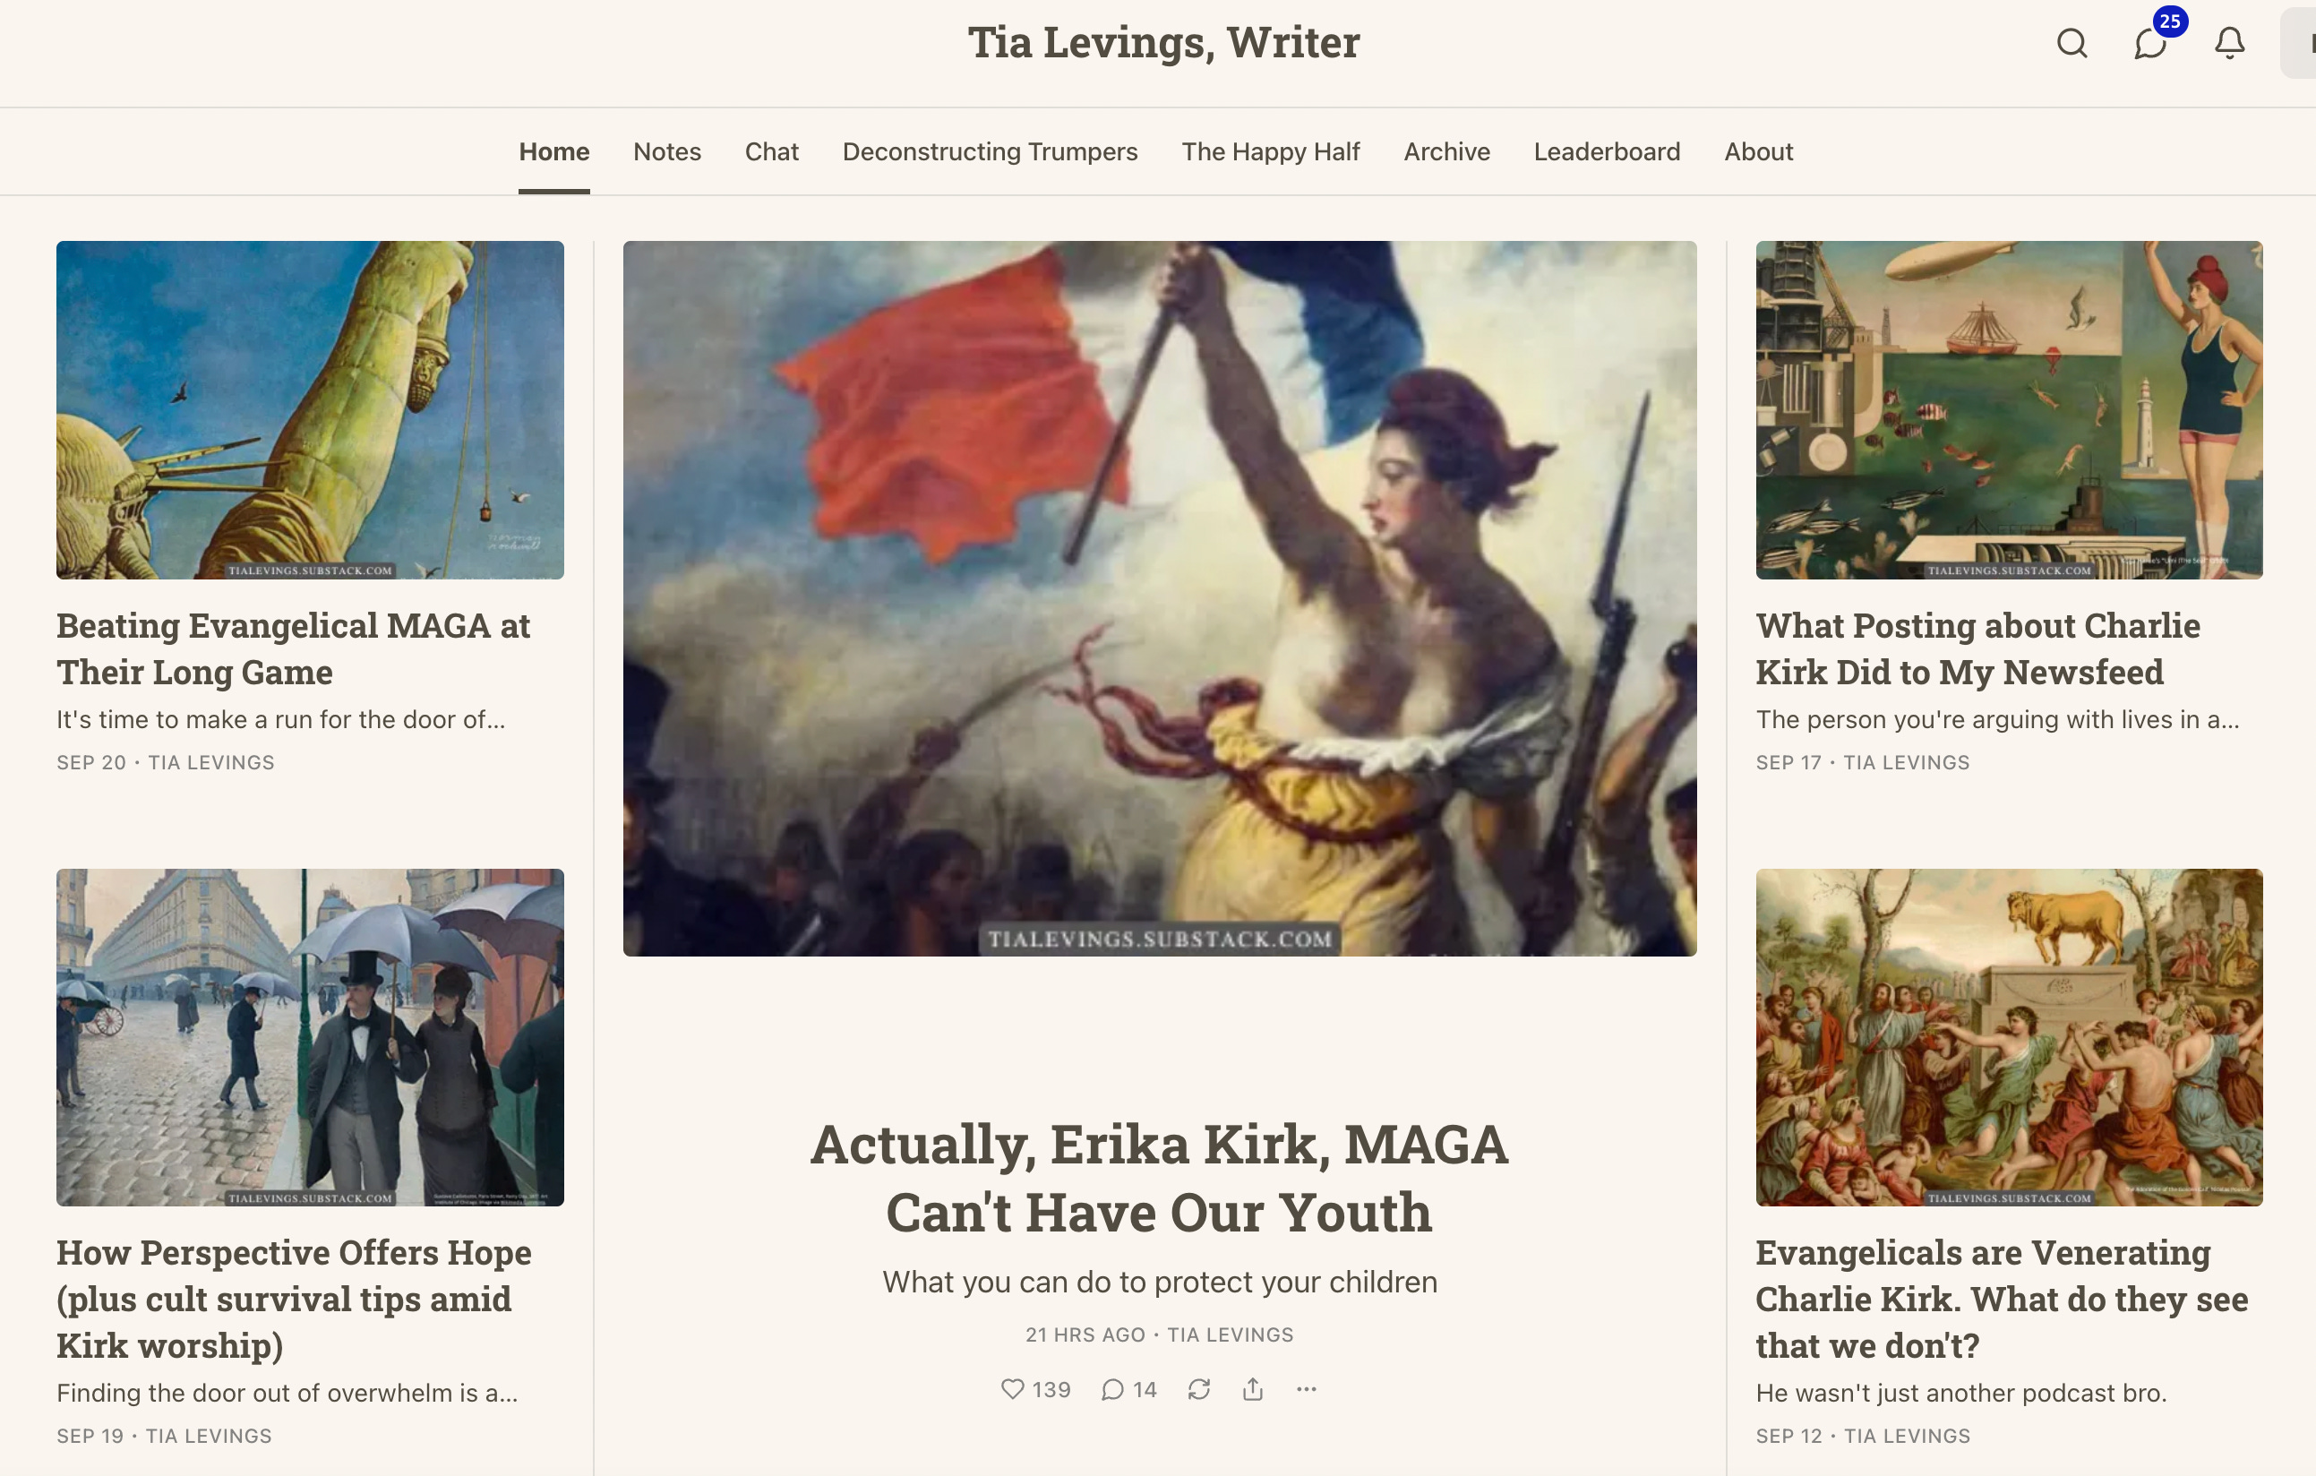
Task: Click the restack icon on featured post
Action: coord(1198,1388)
